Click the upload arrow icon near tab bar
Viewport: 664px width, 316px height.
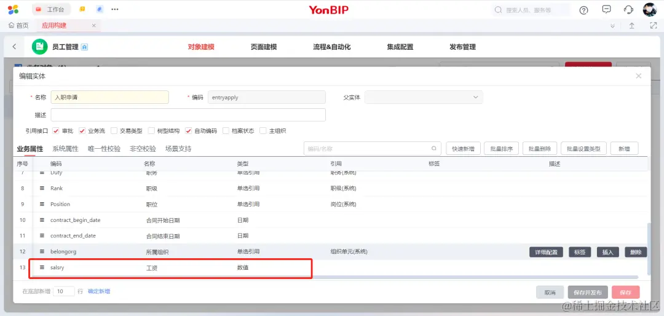click(631, 25)
